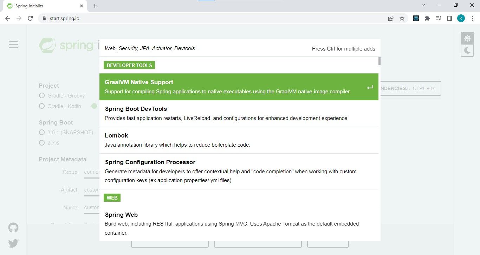The image size is (480, 255).
Task: Open a new browser tab
Action: click(95, 6)
